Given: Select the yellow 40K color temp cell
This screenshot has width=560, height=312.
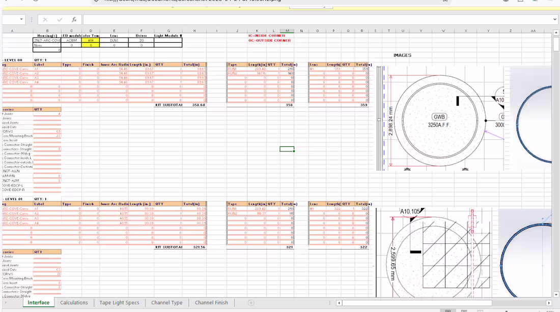Looking at the screenshot, I should point(91,40).
